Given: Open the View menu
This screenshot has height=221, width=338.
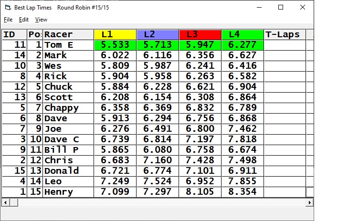Looking at the screenshot, I should pyautogui.click(x=42, y=20).
